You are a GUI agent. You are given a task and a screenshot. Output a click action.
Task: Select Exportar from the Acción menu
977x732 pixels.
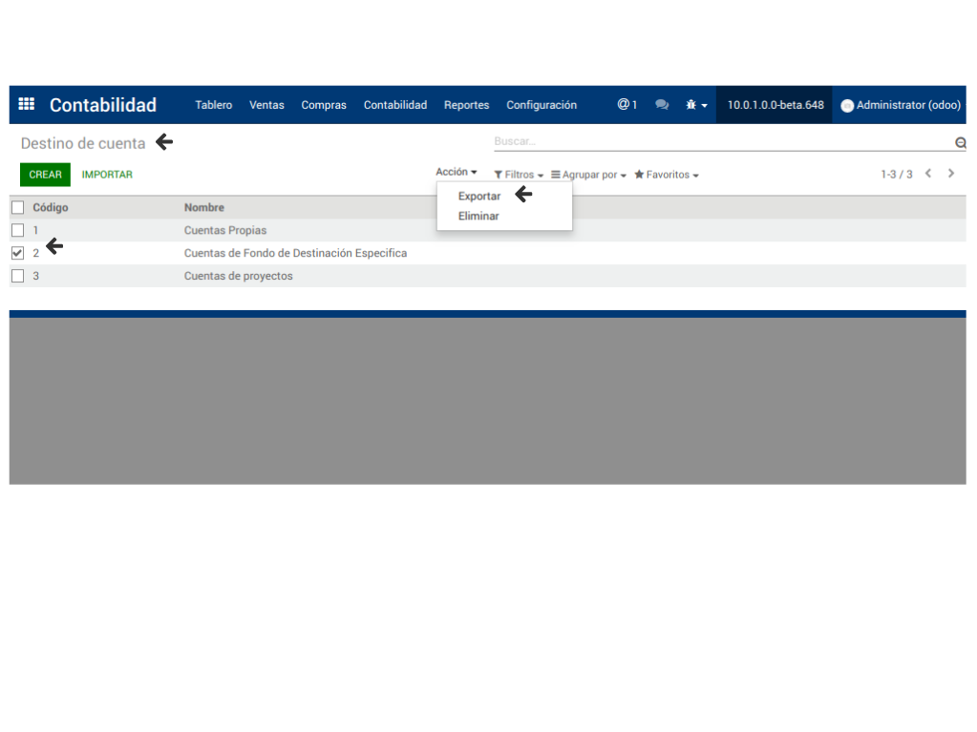479,196
